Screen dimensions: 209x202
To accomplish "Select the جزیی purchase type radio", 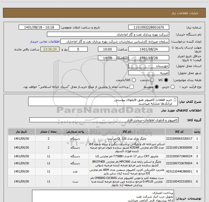I will (173, 87).
